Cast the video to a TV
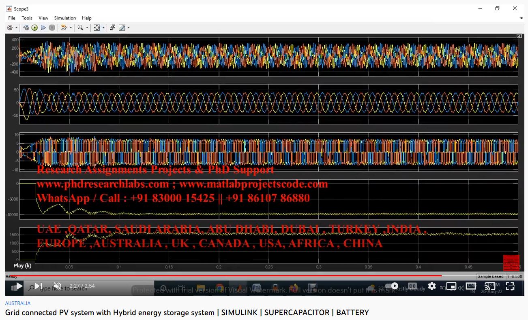 coord(491,286)
